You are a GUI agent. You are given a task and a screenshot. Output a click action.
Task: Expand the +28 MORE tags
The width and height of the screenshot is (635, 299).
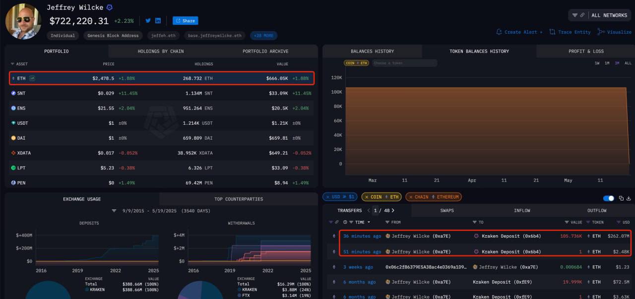pos(264,36)
